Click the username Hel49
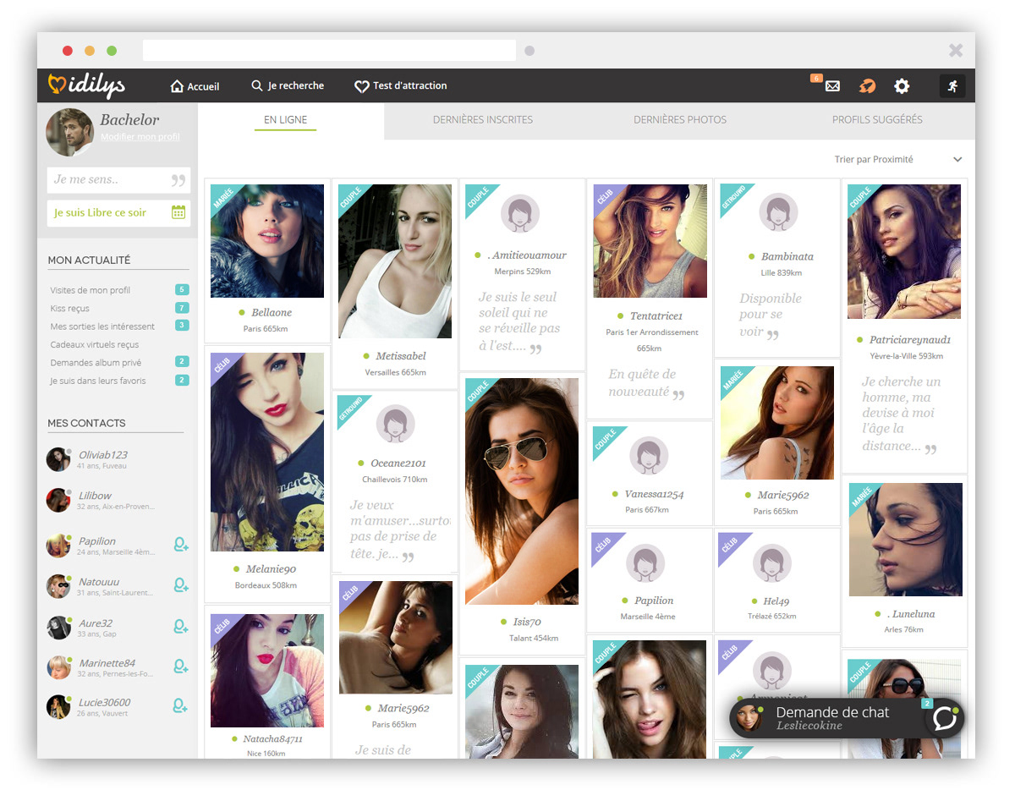Screen dimensions: 1015x790 point(776,601)
